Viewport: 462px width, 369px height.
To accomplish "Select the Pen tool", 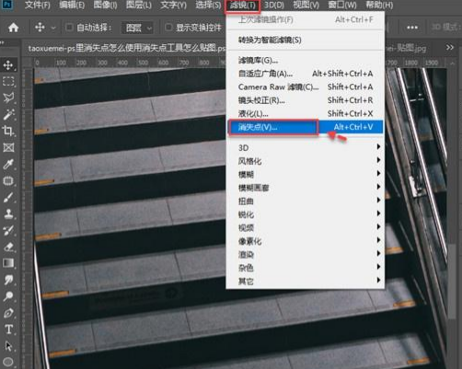I will tap(8, 313).
